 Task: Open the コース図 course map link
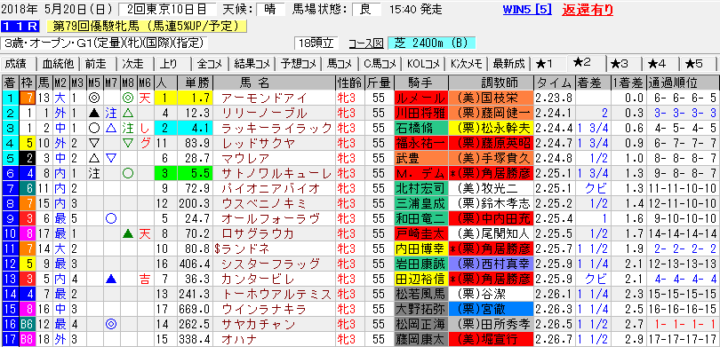tap(366, 43)
